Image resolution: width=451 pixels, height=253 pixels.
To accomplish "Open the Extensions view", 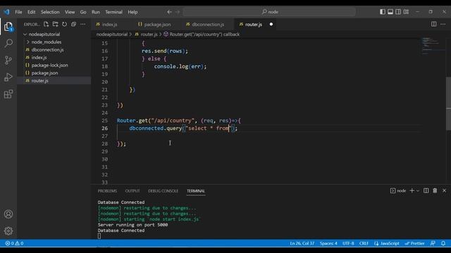I will (8, 94).
